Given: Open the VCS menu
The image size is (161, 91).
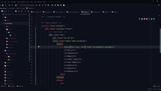Looking at the screenshot, I should (x=35, y=2).
